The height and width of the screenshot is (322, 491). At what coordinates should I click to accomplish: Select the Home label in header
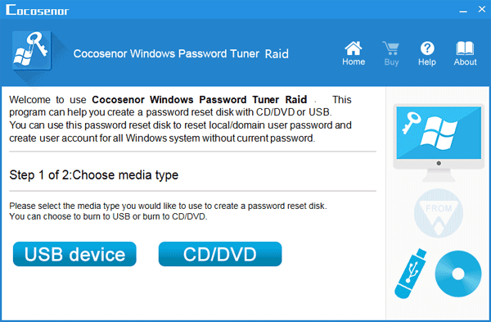tap(354, 61)
